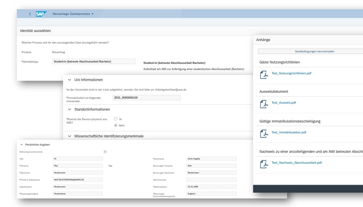Click the Immatrikuliert an folgender Universität field
This screenshot has height=207, width=363.
pos(146,98)
